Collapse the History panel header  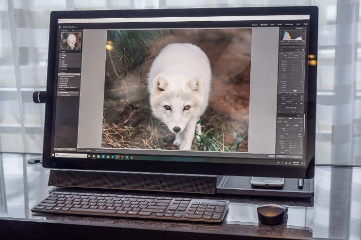click(69, 72)
